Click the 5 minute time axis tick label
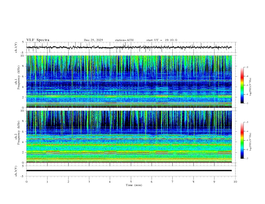 (131, 182)
